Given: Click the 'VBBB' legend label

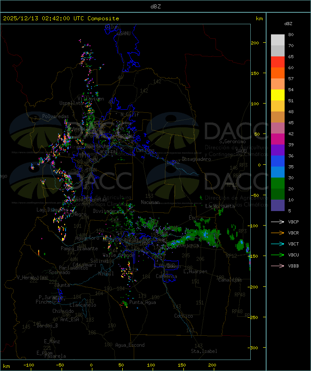Looking at the screenshot, I should pos(293,266).
